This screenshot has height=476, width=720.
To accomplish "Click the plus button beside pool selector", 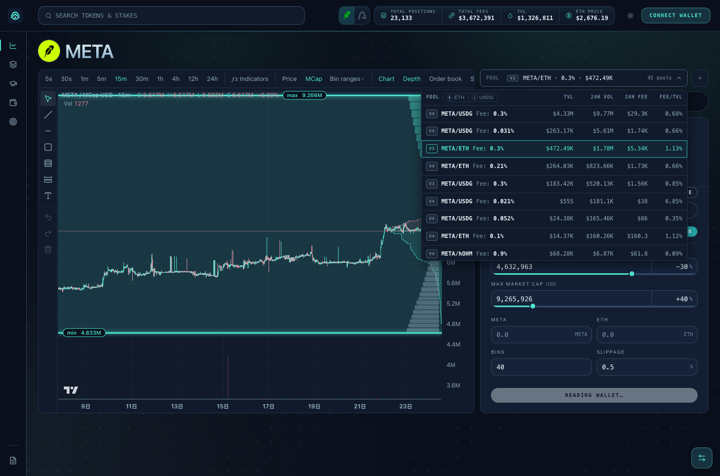I will coord(700,78).
